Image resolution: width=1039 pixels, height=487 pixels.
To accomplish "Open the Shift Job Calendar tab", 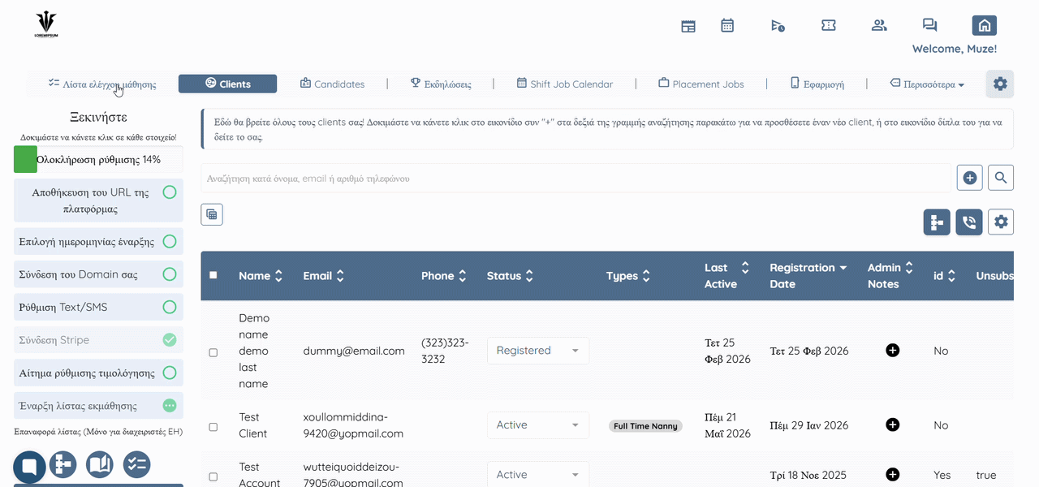I will coord(565,84).
